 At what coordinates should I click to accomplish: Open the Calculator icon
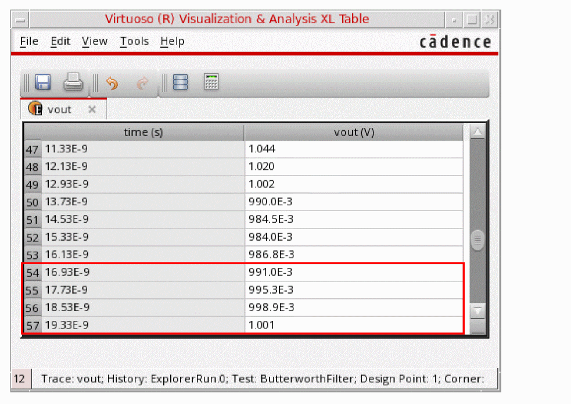coord(211,81)
